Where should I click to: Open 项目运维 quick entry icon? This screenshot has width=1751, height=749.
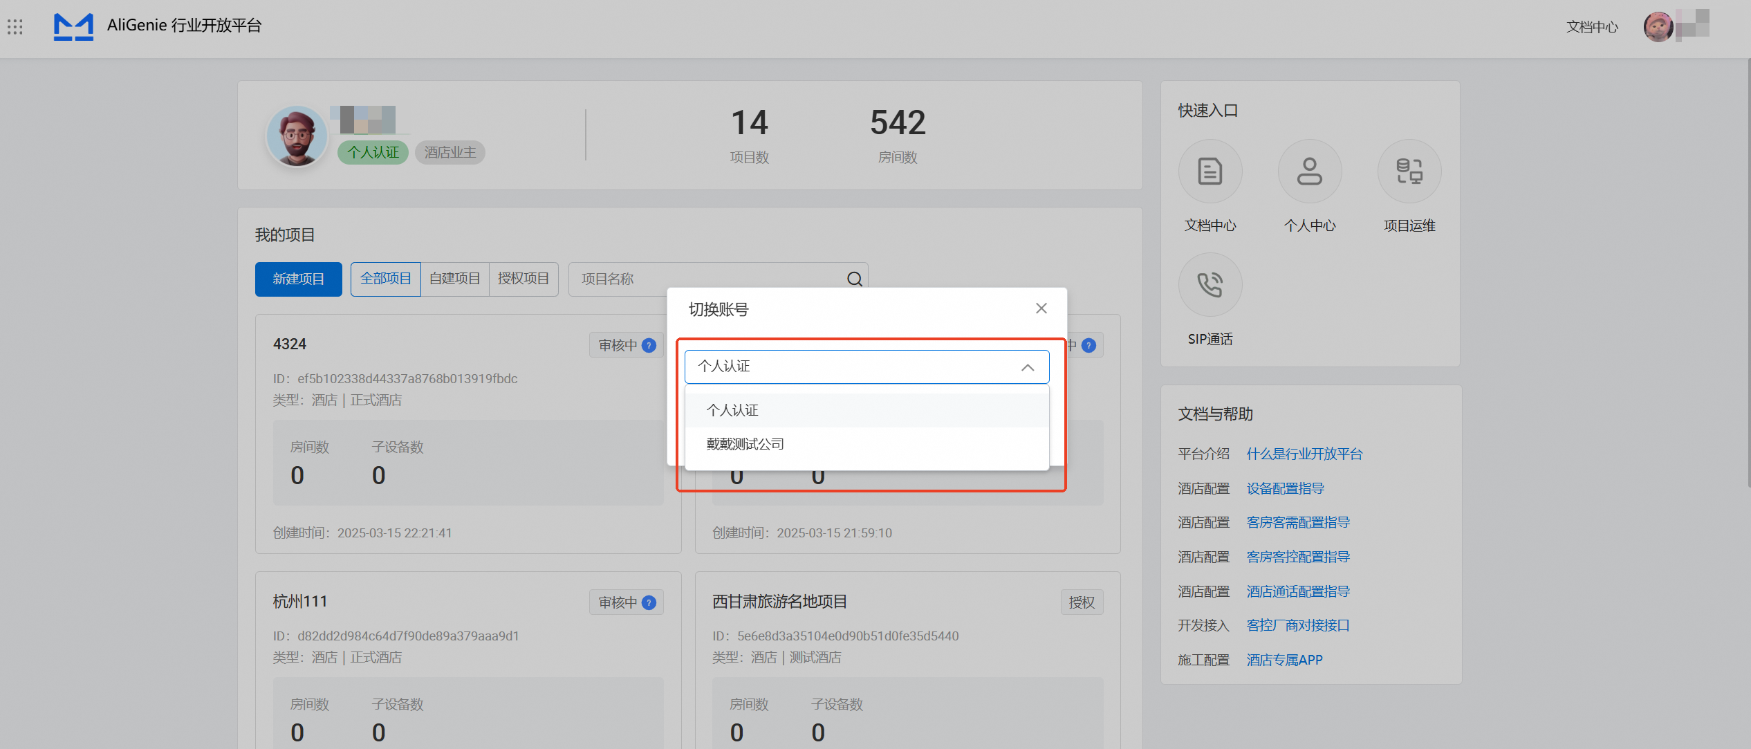pyautogui.click(x=1409, y=172)
